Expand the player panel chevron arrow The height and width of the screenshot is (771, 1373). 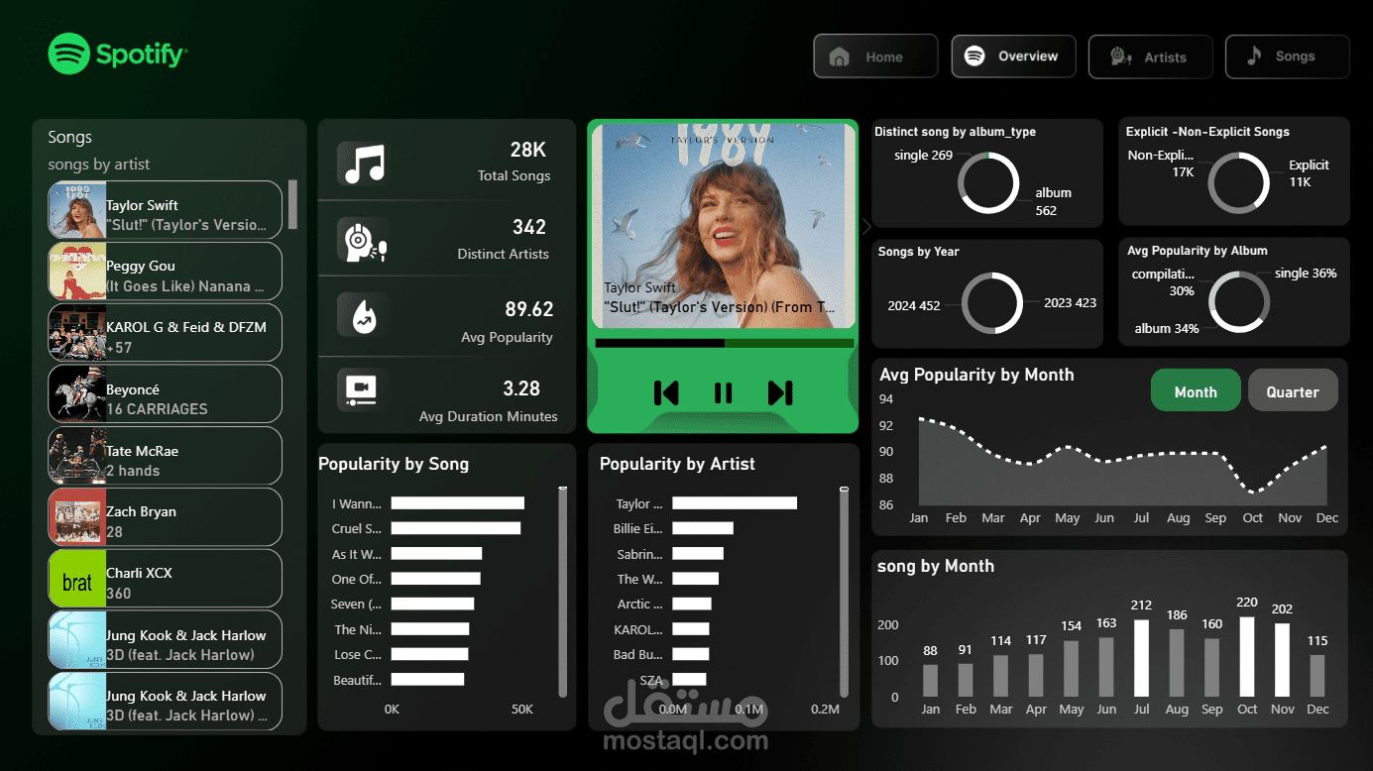click(865, 226)
